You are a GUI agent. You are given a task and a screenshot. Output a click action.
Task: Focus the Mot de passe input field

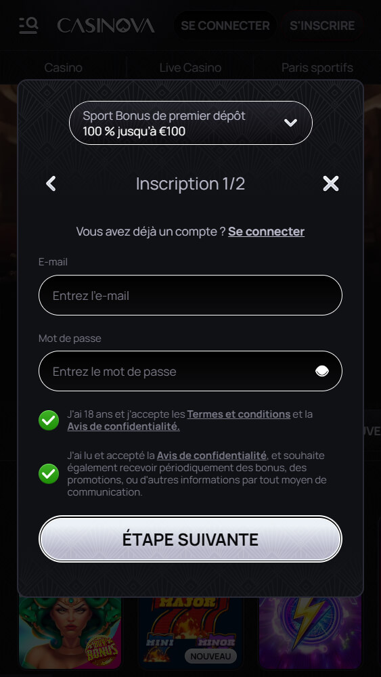(190, 371)
